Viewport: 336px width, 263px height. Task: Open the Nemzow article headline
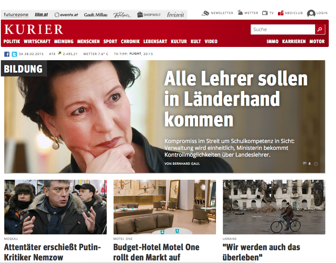53,252
